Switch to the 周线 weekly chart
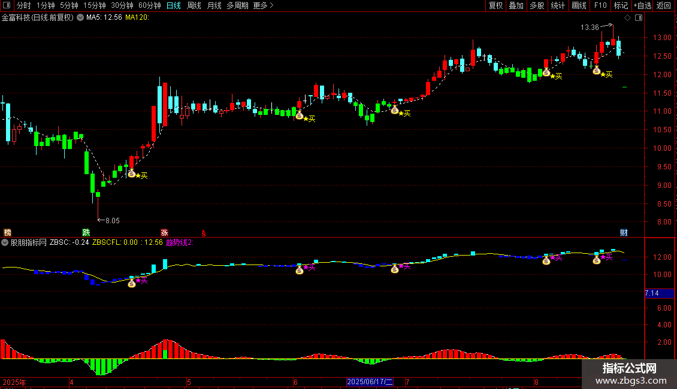The height and width of the screenshot is (389, 677). (194, 5)
